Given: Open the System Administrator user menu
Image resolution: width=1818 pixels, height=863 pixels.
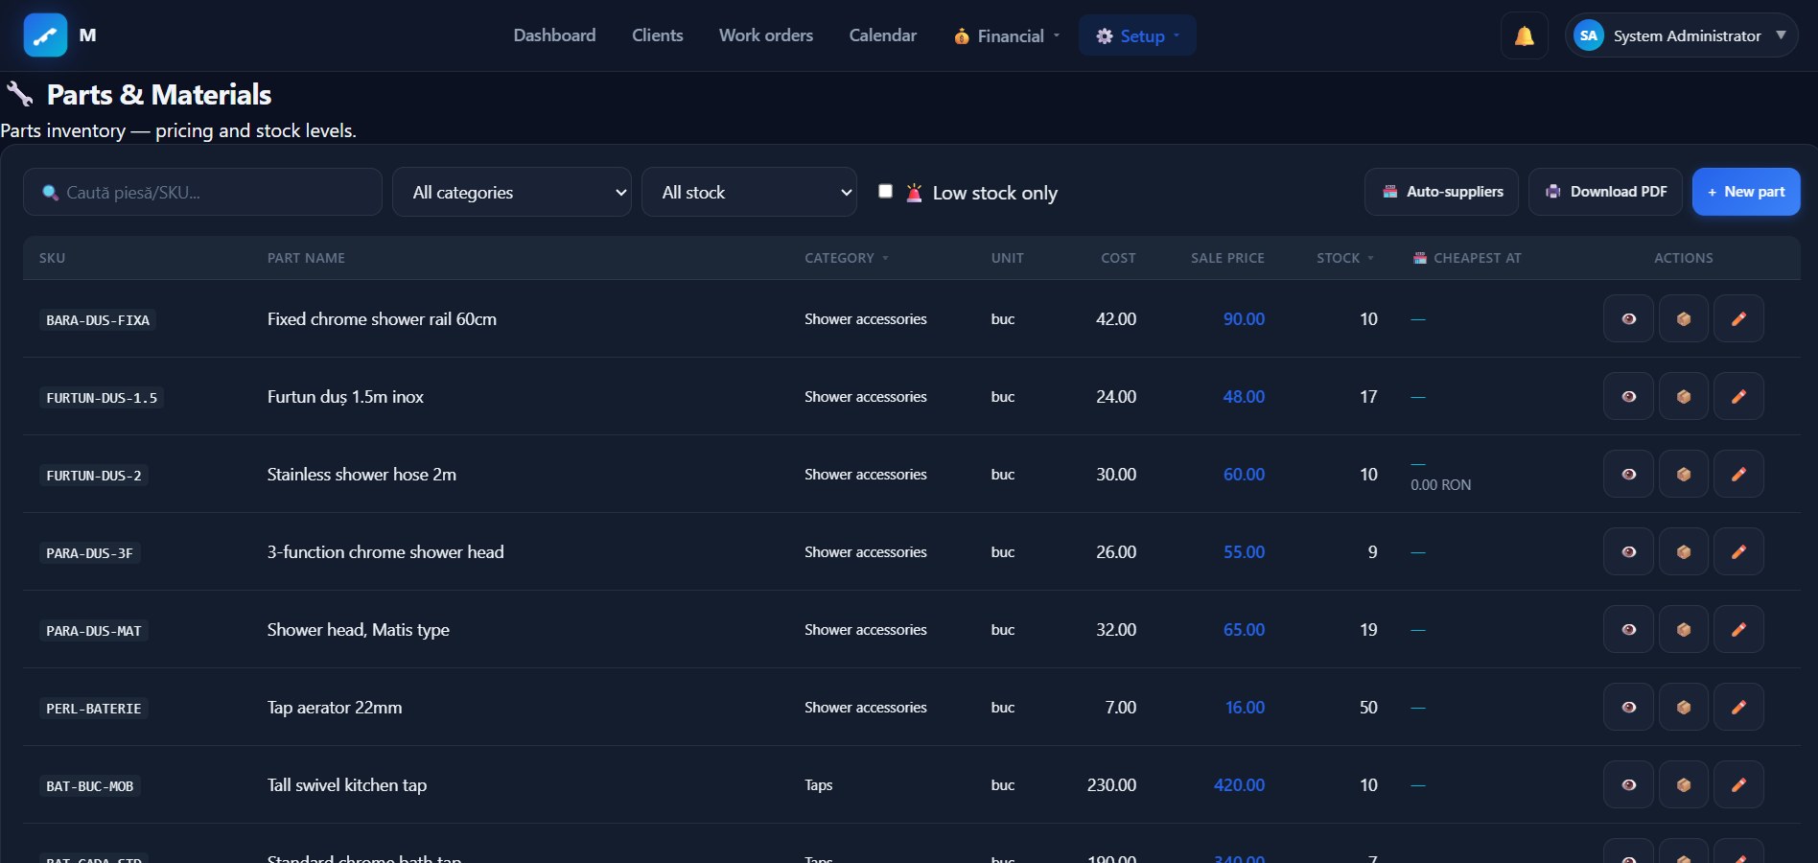Looking at the screenshot, I should (1681, 35).
